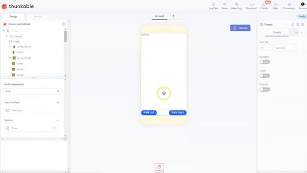Screen dimensions: 307x173
Task: Click the Walk Right button on canvas
Action: point(177,112)
